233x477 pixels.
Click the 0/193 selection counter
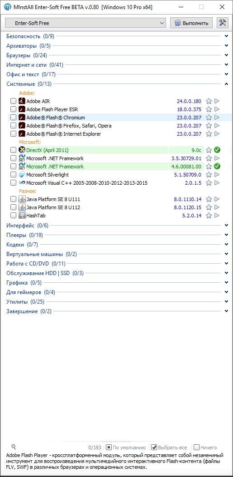click(95, 447)
